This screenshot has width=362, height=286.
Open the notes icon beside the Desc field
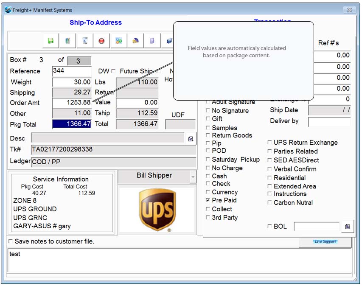(191, 138)
